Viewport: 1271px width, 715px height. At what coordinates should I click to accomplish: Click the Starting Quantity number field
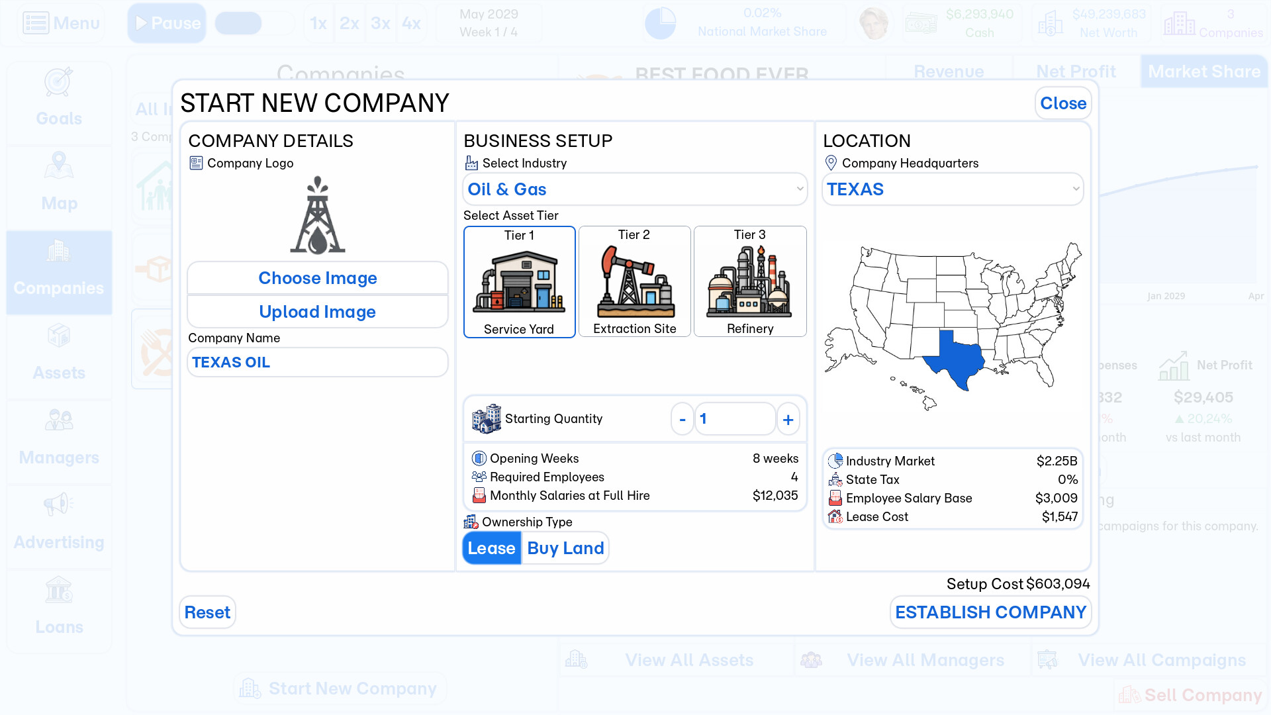click(x=735, y=419)
